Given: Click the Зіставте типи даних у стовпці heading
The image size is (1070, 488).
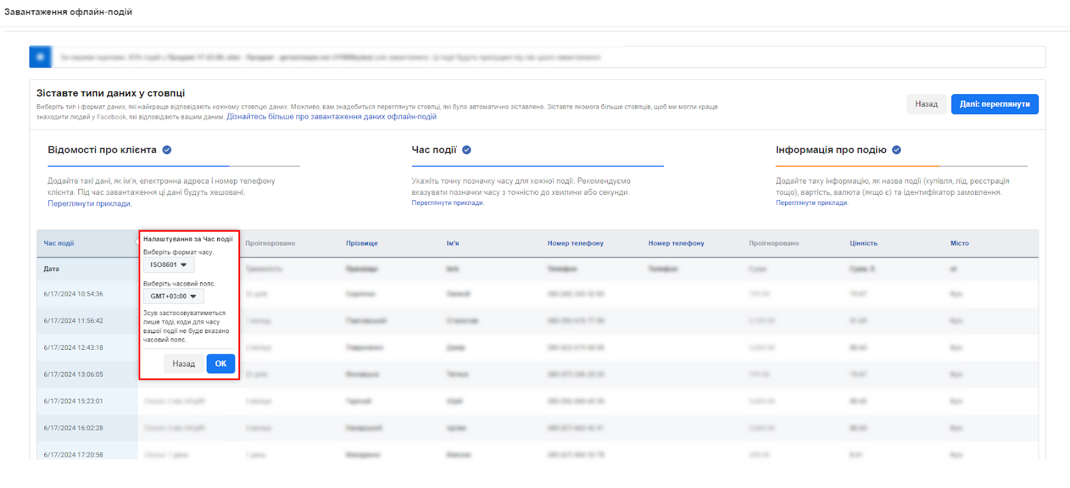Looking at the screenshot, I should click(x=110, y=93).
